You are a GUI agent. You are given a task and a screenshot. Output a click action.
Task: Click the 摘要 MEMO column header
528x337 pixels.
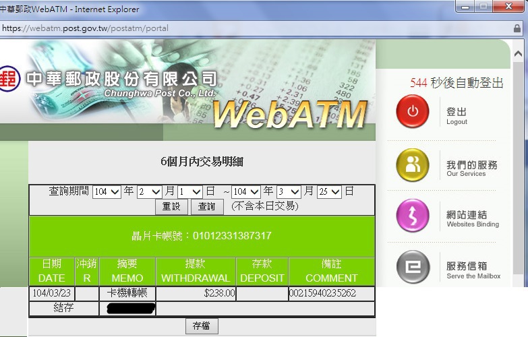pyautogui.click(x=127, y=271)
